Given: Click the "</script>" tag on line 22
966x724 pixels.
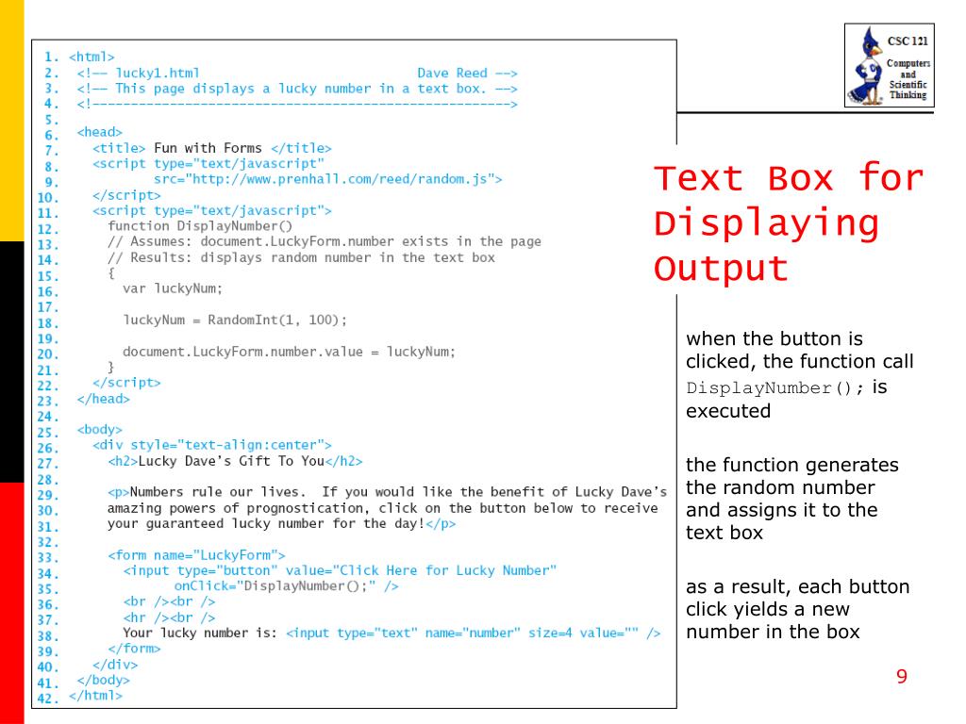Looking at the screenshot, I should tap(126, 383).
